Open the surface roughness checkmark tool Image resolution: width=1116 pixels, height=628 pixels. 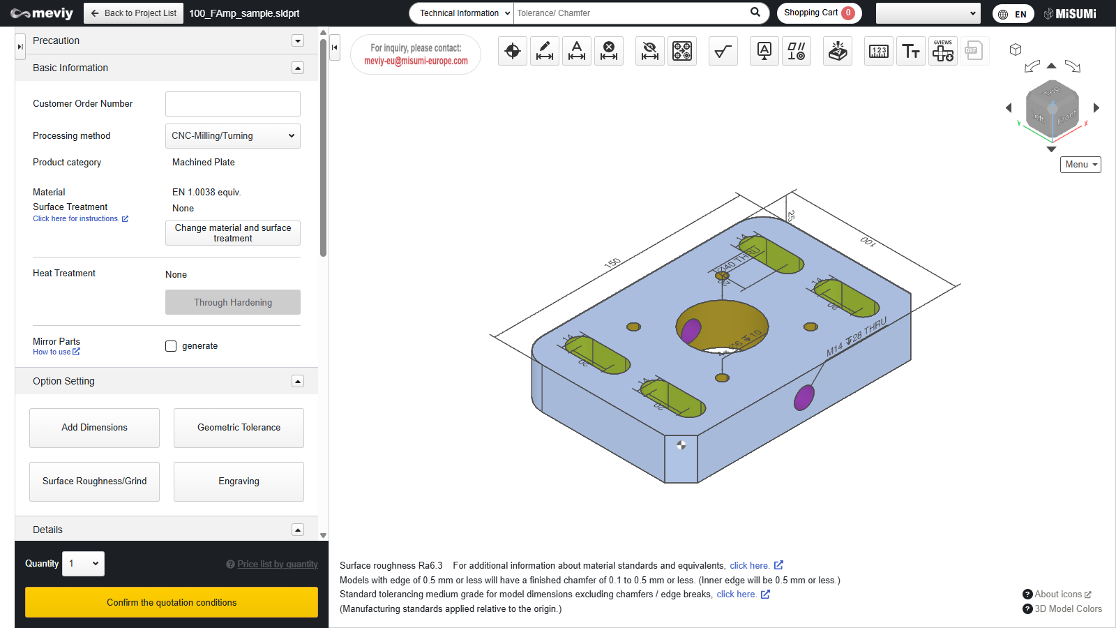(x=723, y=51)
